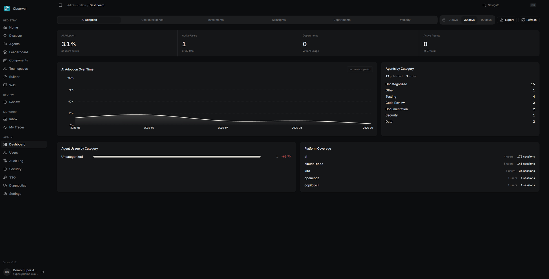The image size is (549, 279).
Task: Open the AI Insights tab
Action: click(279, 20)
